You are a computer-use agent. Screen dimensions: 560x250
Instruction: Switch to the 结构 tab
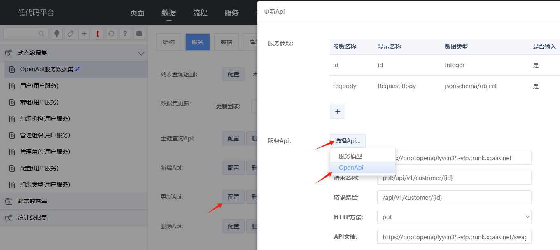(x=169, y=42)
